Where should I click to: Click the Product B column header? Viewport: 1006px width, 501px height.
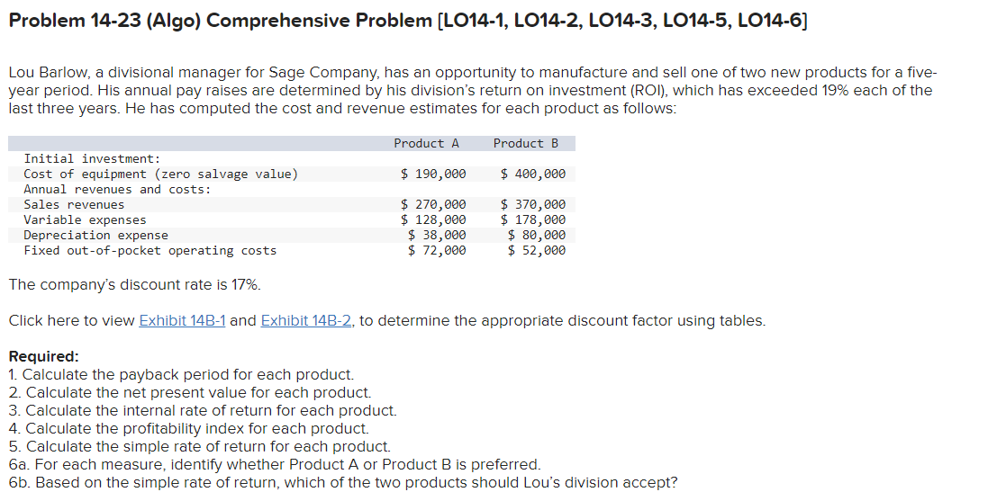click(x=525, y=144)
